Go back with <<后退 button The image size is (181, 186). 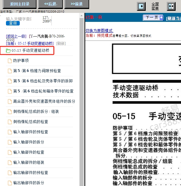coord(51,4)
